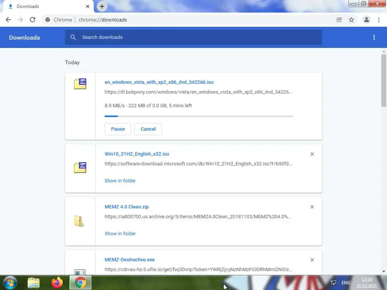This screenshot has width=387, height=290.
Task: Close the Downloads tab
Action: click(x=88, y=6)
